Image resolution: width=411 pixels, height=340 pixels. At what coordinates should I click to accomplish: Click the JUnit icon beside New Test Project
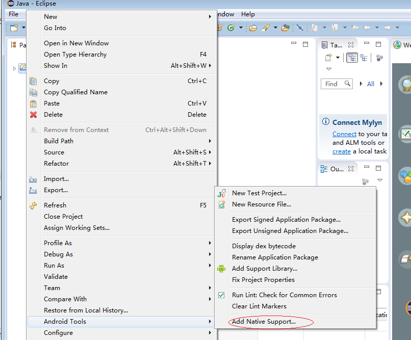pyautogui.click(x=221, y=193)
